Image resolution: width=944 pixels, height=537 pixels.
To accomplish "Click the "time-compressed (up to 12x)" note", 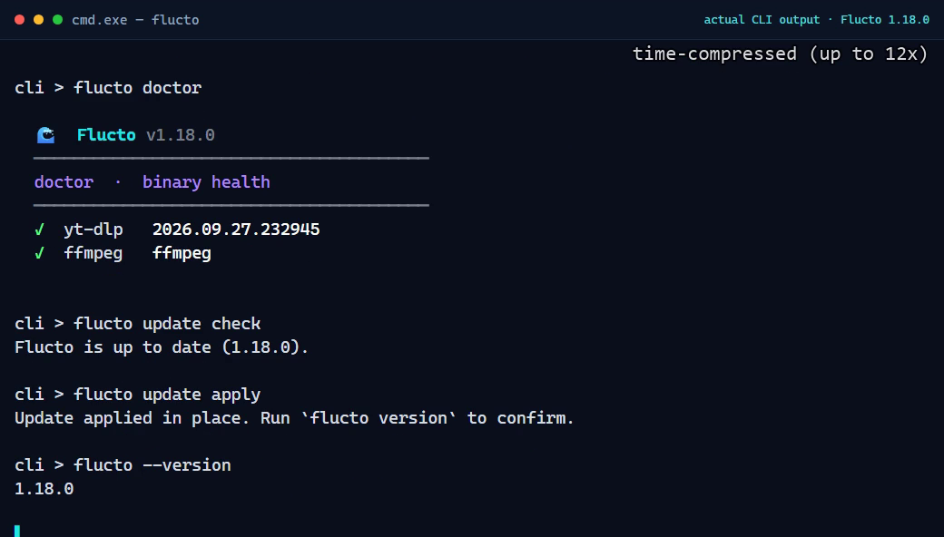I will [780, 54].
